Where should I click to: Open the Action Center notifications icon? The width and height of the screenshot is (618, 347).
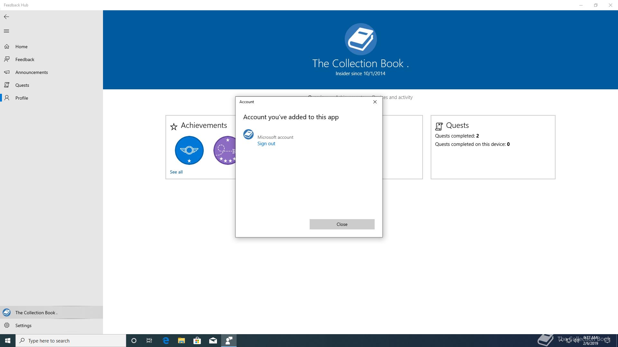click(607, 341)
